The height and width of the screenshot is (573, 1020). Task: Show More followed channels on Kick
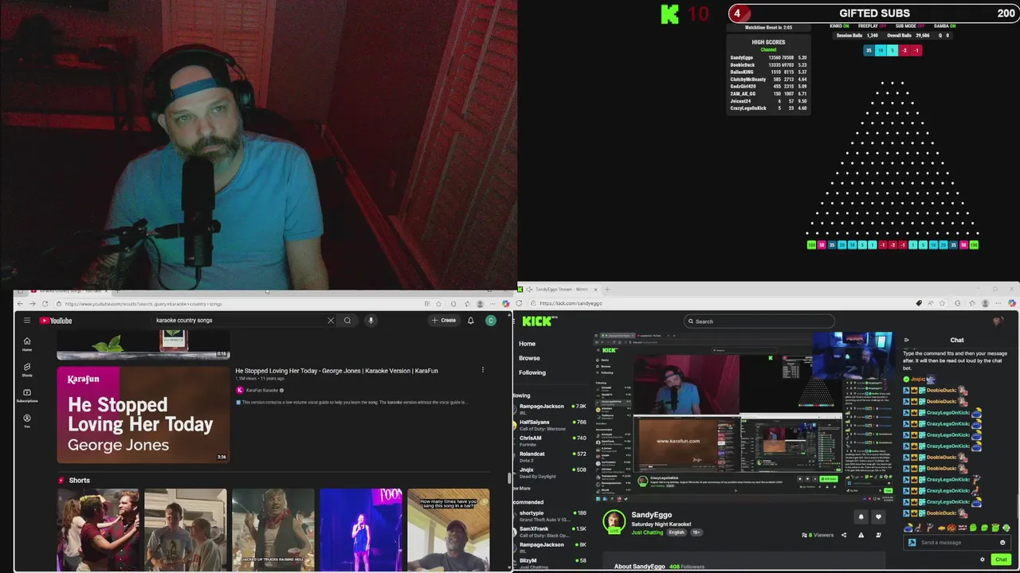[x=523, y=489]
